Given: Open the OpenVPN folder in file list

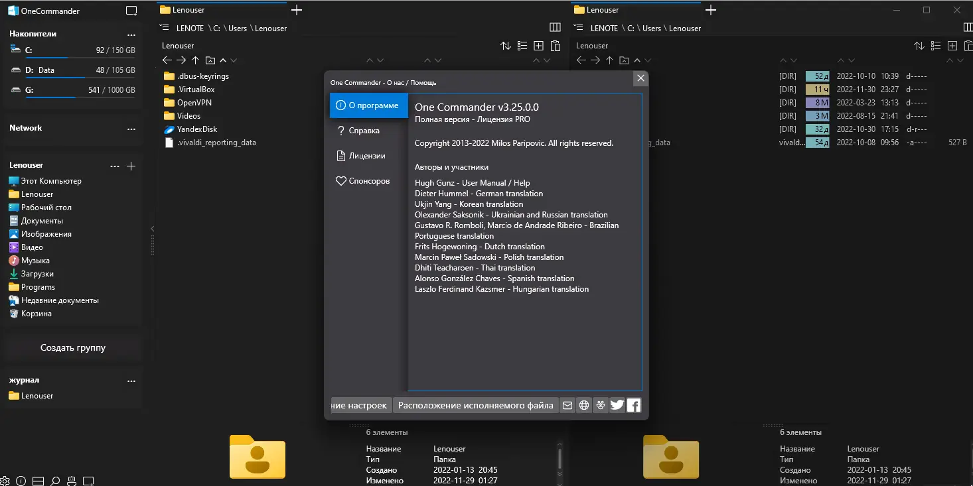Looking at the screenshot, I should pyautogui.click(x=194, y=103).
